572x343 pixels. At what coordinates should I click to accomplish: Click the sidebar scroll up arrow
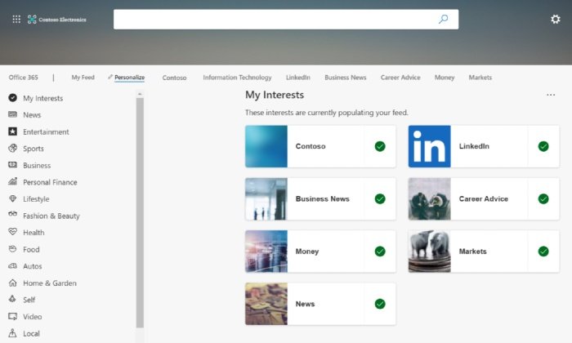coord(140,95)
